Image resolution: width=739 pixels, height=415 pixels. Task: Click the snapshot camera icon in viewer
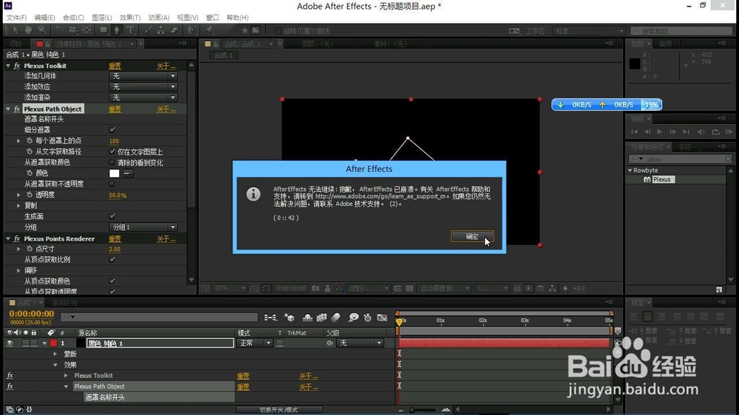point(316,288)
